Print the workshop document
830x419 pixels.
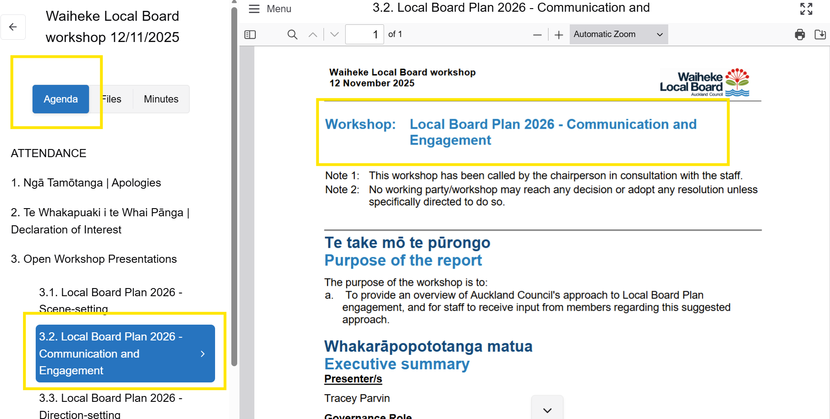[x=800, y=34]
